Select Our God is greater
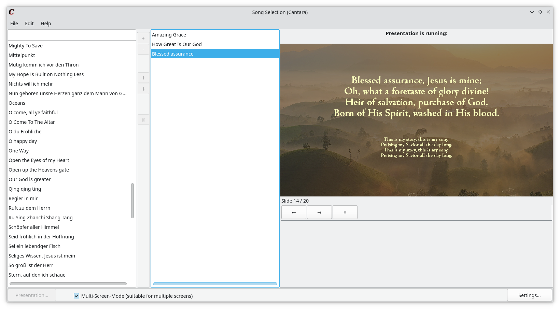560x309 pixels. click(68, 179)
